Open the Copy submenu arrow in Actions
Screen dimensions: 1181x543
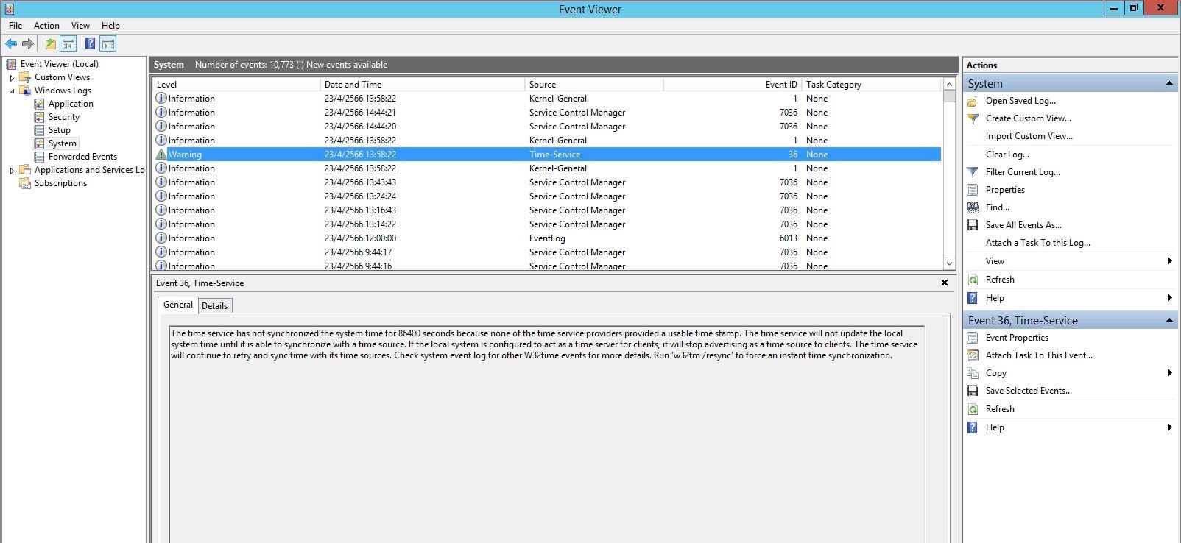coord(1169,373)
